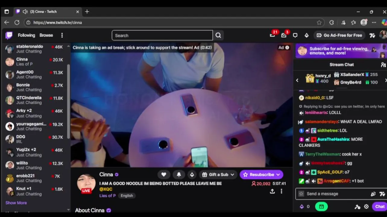
Task: Click Subscribe for ad-free viewing banner
Action: pos(341,51)
